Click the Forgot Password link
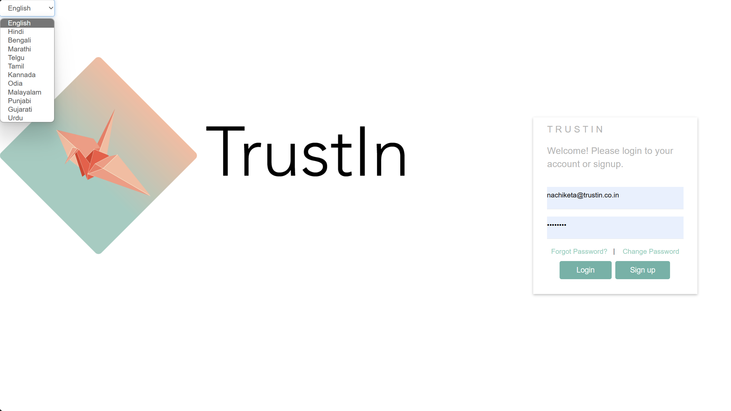Screen dimensions: 731x411 (x=579, y=251)
